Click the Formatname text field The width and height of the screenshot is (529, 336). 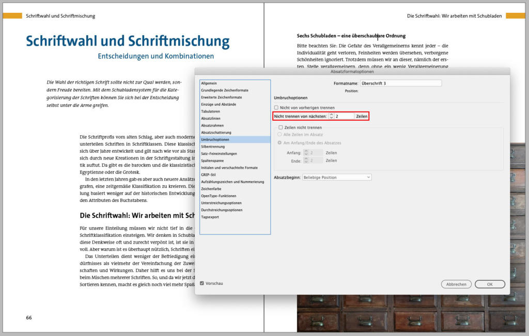click(x=401, y=83)
